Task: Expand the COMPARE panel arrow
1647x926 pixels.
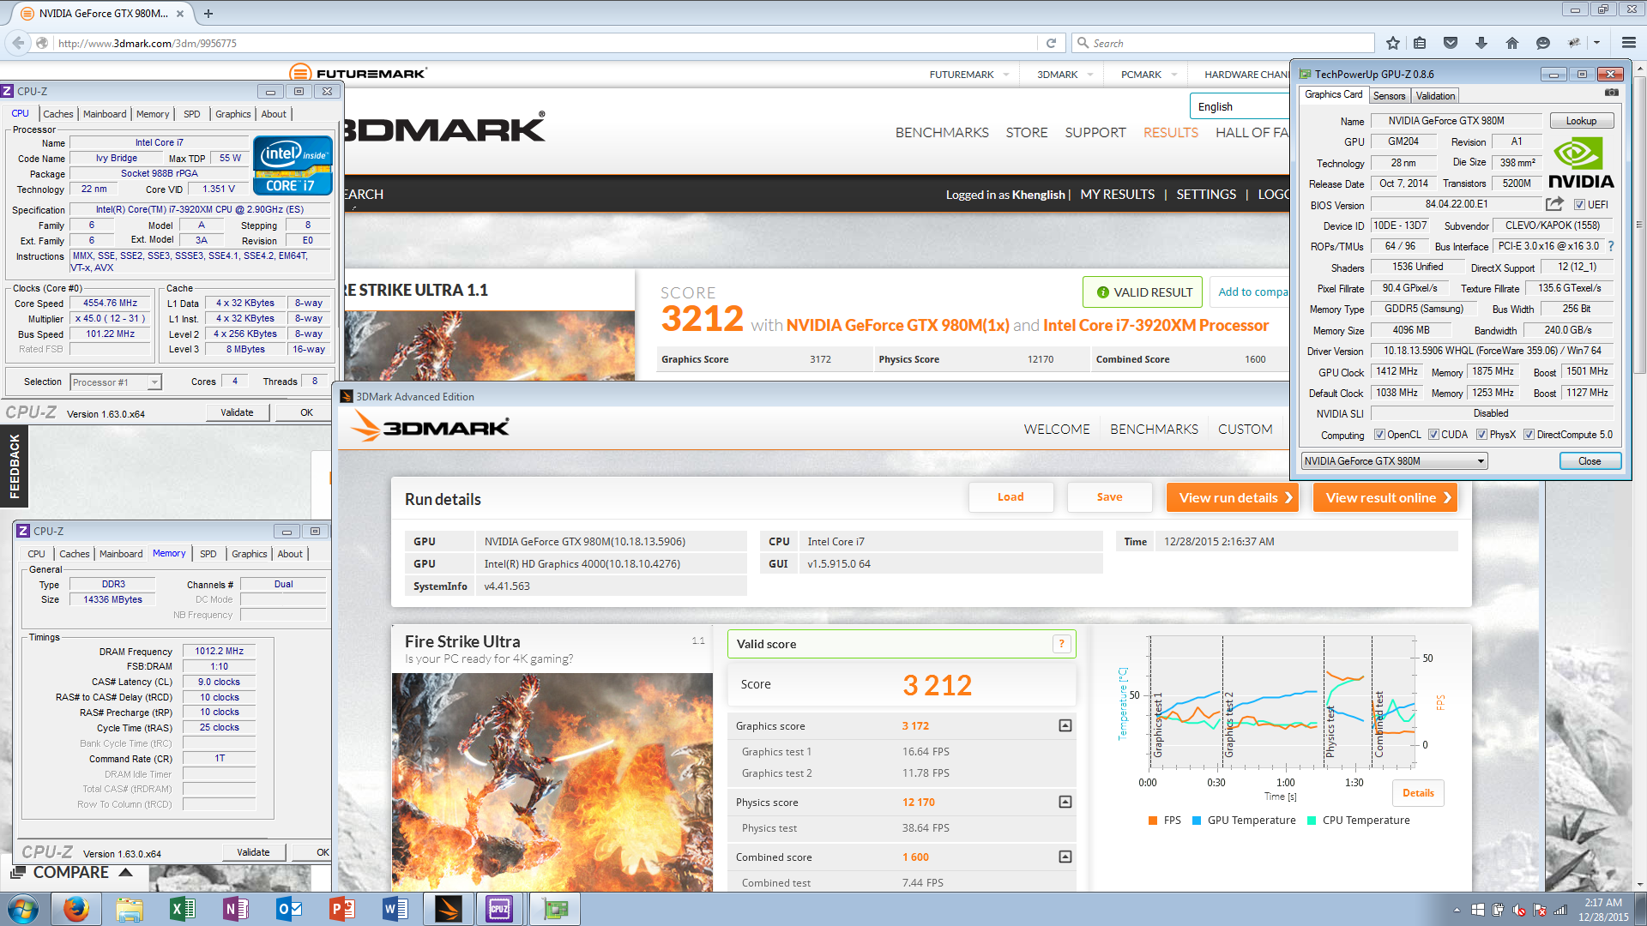Action: click(125, 872)
